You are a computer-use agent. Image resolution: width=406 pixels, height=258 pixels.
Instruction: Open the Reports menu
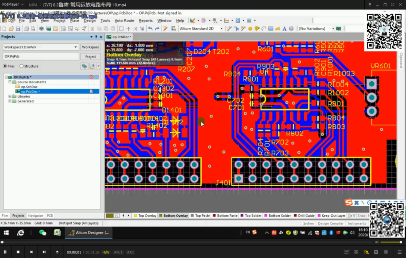(145, 20)
